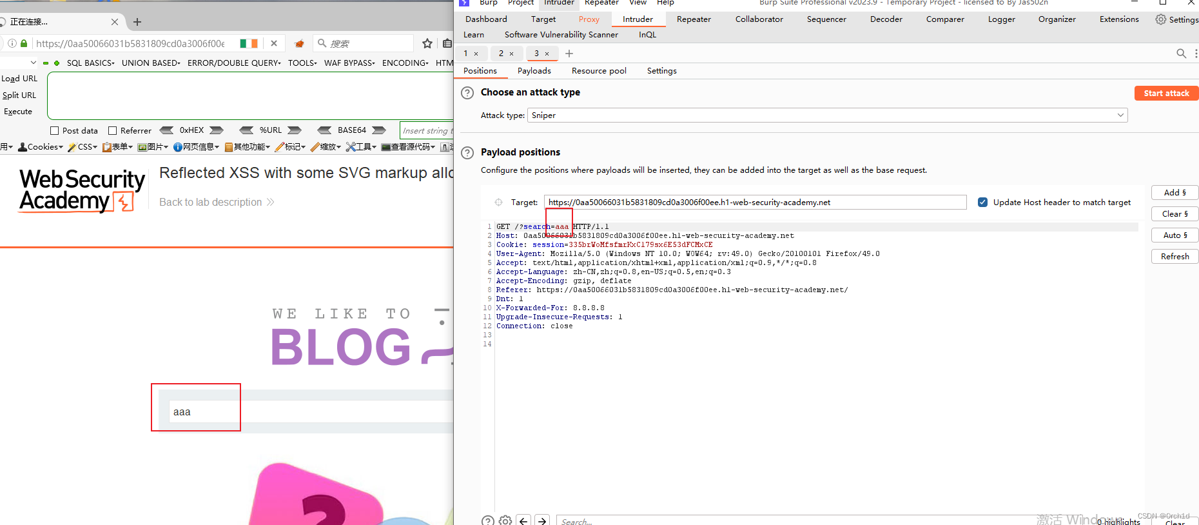Viewport: 1199px width, 525px height.
Task: Click Load URL in HackBar
Action: (x=19, y=79)
